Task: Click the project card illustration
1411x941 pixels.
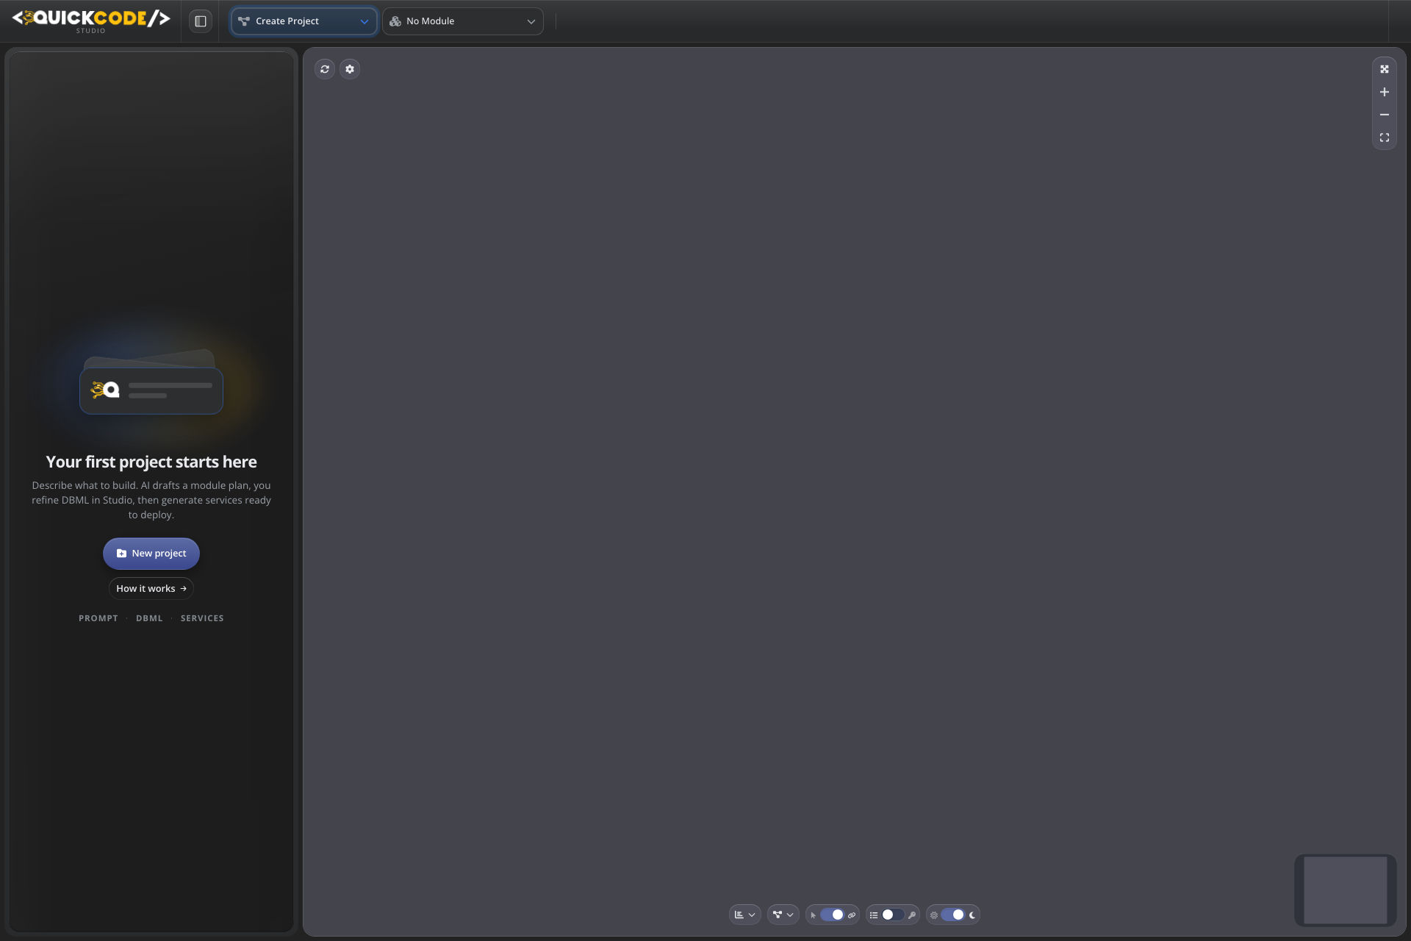Action: coord(151,382)
